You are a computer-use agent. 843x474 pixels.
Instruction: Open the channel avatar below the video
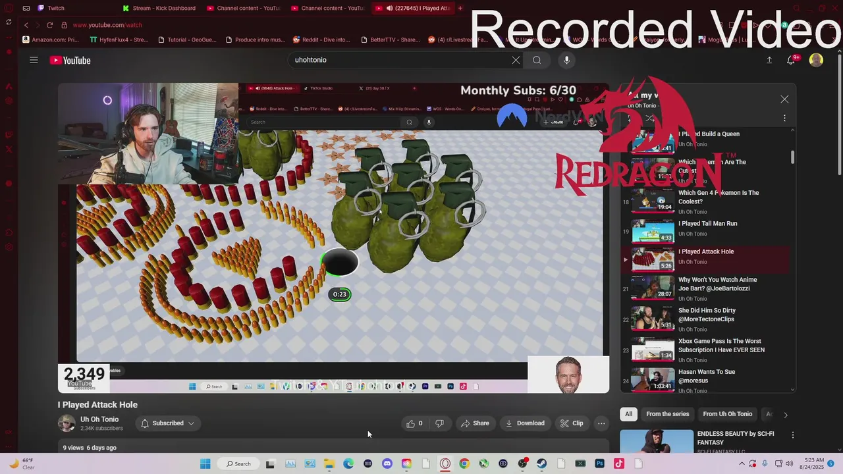tap(67, 423)
